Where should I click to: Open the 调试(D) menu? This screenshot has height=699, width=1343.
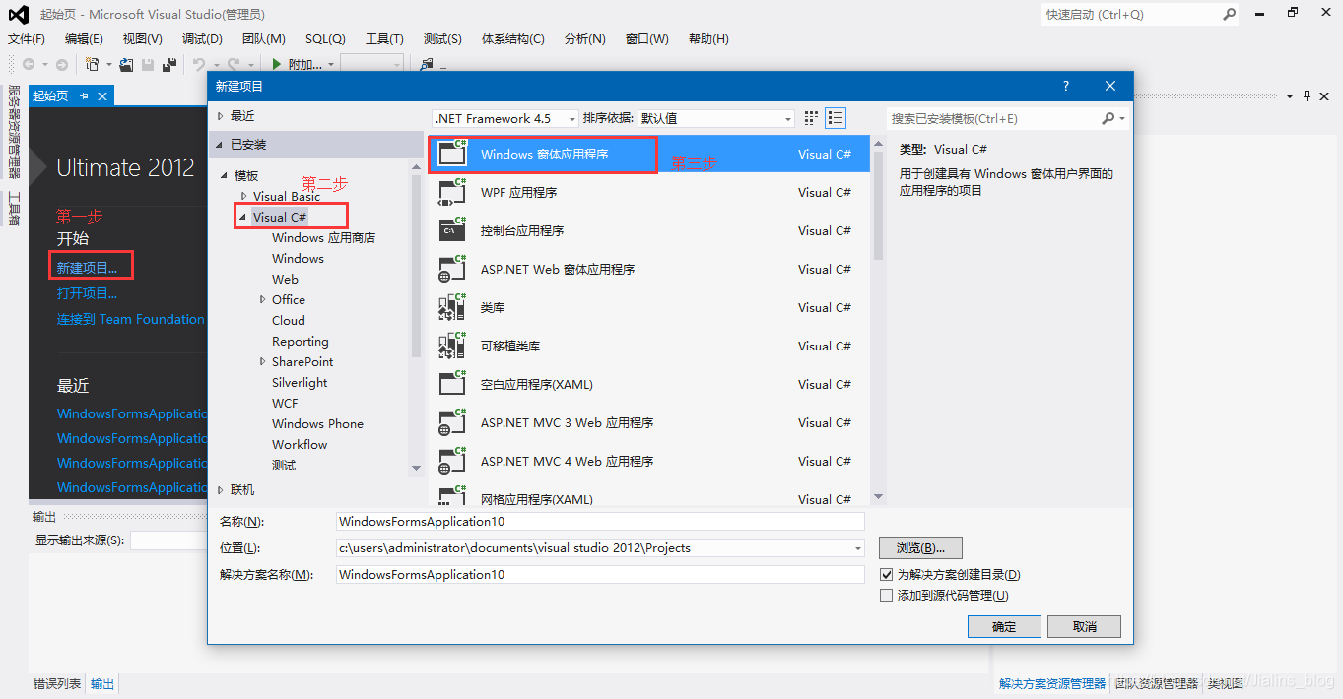[202, 39]
